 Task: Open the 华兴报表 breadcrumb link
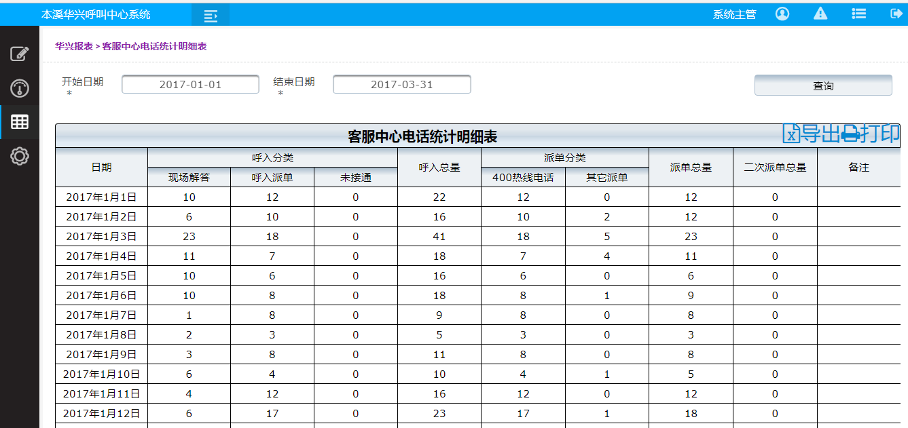73,46
